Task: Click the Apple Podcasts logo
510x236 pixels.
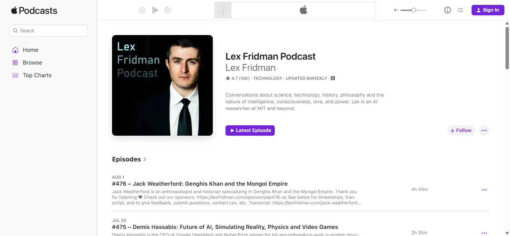Action: click(34, 10)
